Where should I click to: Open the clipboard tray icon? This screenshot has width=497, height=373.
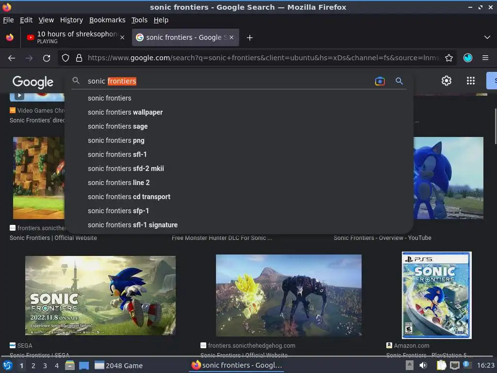point(441,365)
